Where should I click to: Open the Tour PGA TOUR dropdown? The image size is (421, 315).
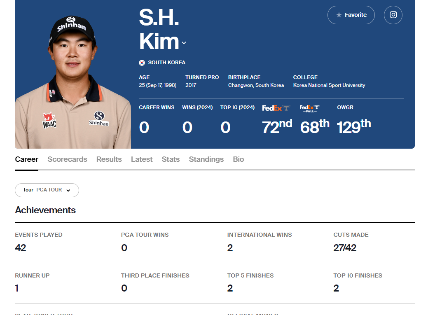pos(47,190)
